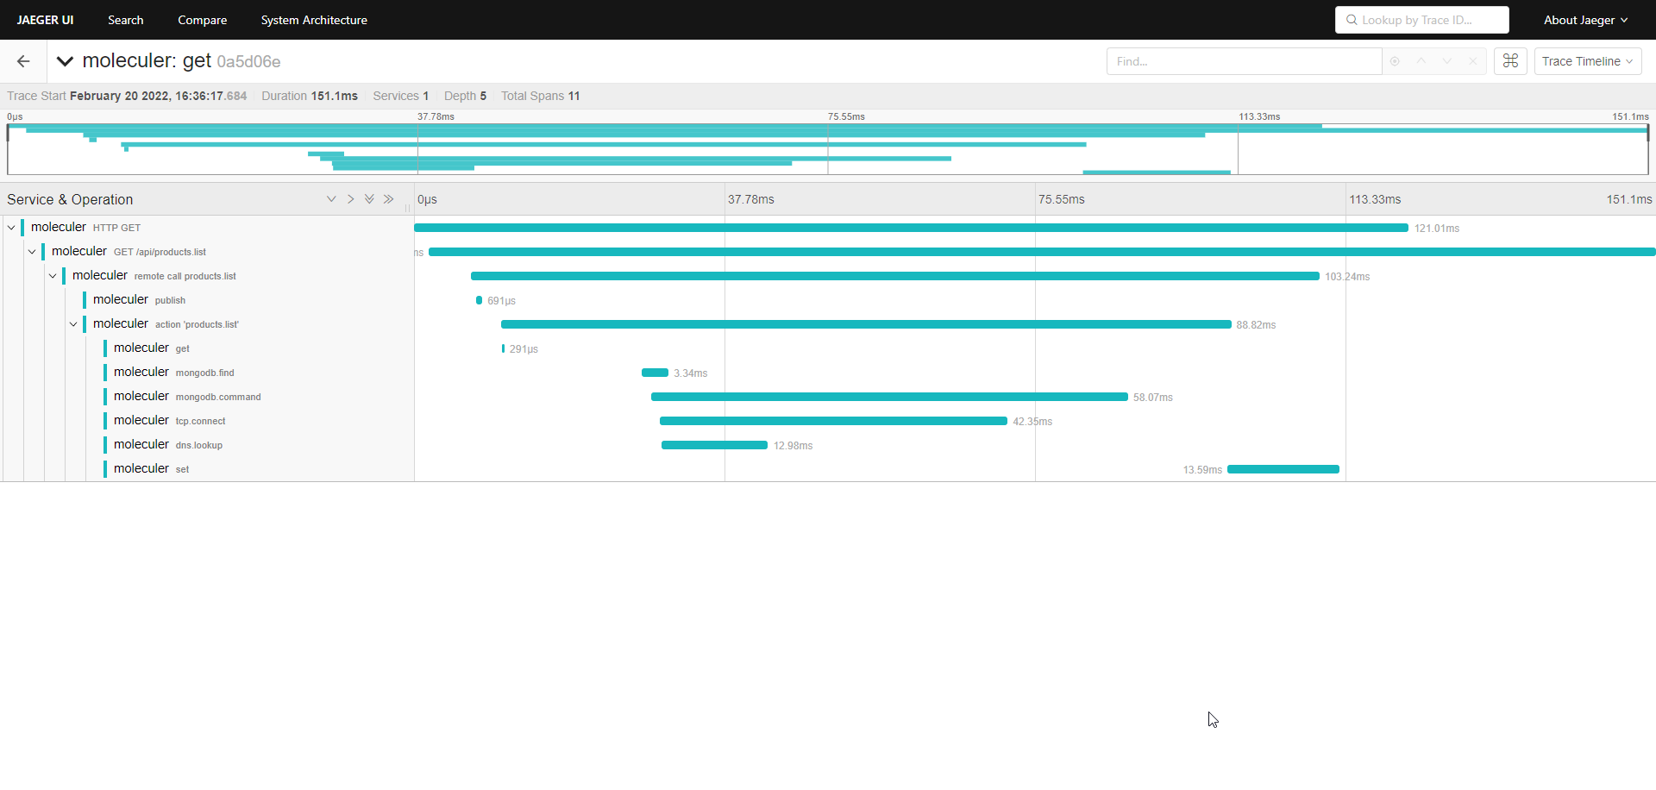The image size is (1656, 790).
Task: Click the trace minimap overview graph
Action: (828, 149)
